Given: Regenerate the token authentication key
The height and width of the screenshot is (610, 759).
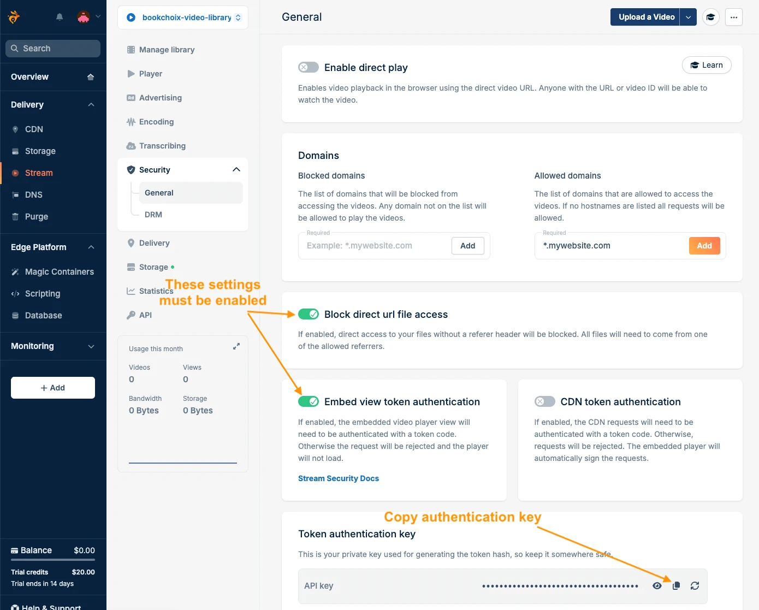Looking at the screenshot, I should [695, 585].
